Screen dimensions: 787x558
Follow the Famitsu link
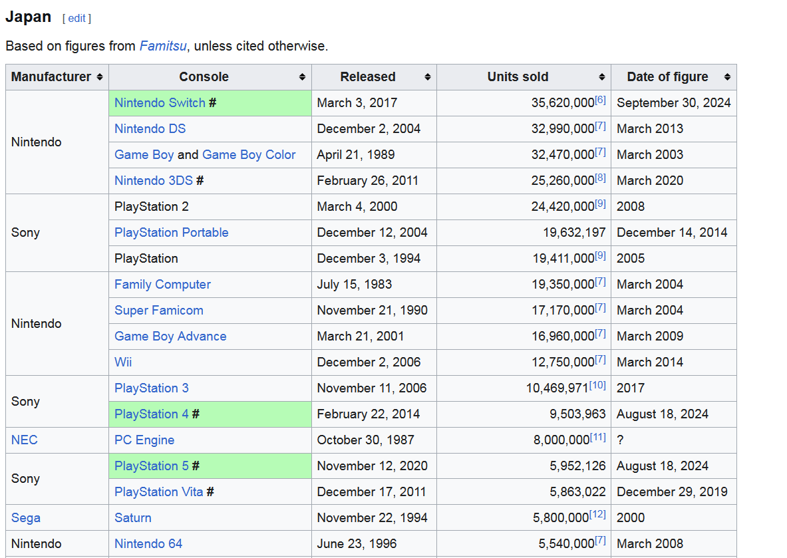(163, 46)
